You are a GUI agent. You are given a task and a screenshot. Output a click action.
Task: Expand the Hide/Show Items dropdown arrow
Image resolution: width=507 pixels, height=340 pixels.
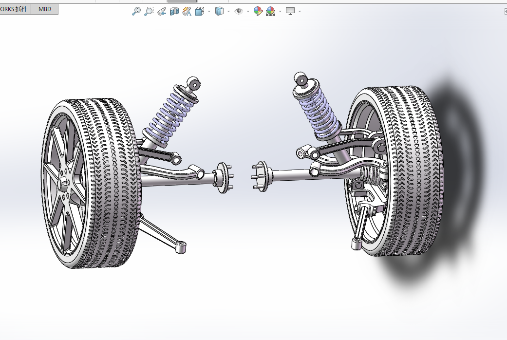coord(248,12)
